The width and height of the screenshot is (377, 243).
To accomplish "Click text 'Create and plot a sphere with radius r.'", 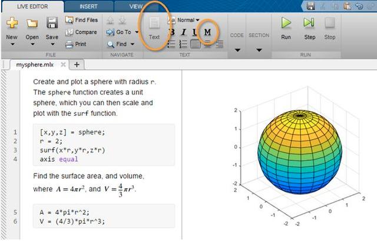I will (95, 82).
